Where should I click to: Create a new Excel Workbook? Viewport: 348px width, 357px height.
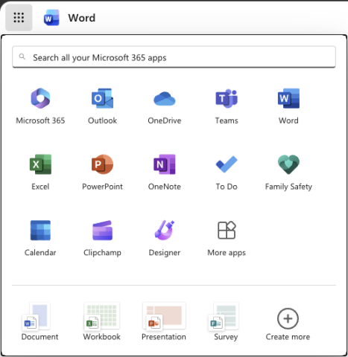(102, 322)
